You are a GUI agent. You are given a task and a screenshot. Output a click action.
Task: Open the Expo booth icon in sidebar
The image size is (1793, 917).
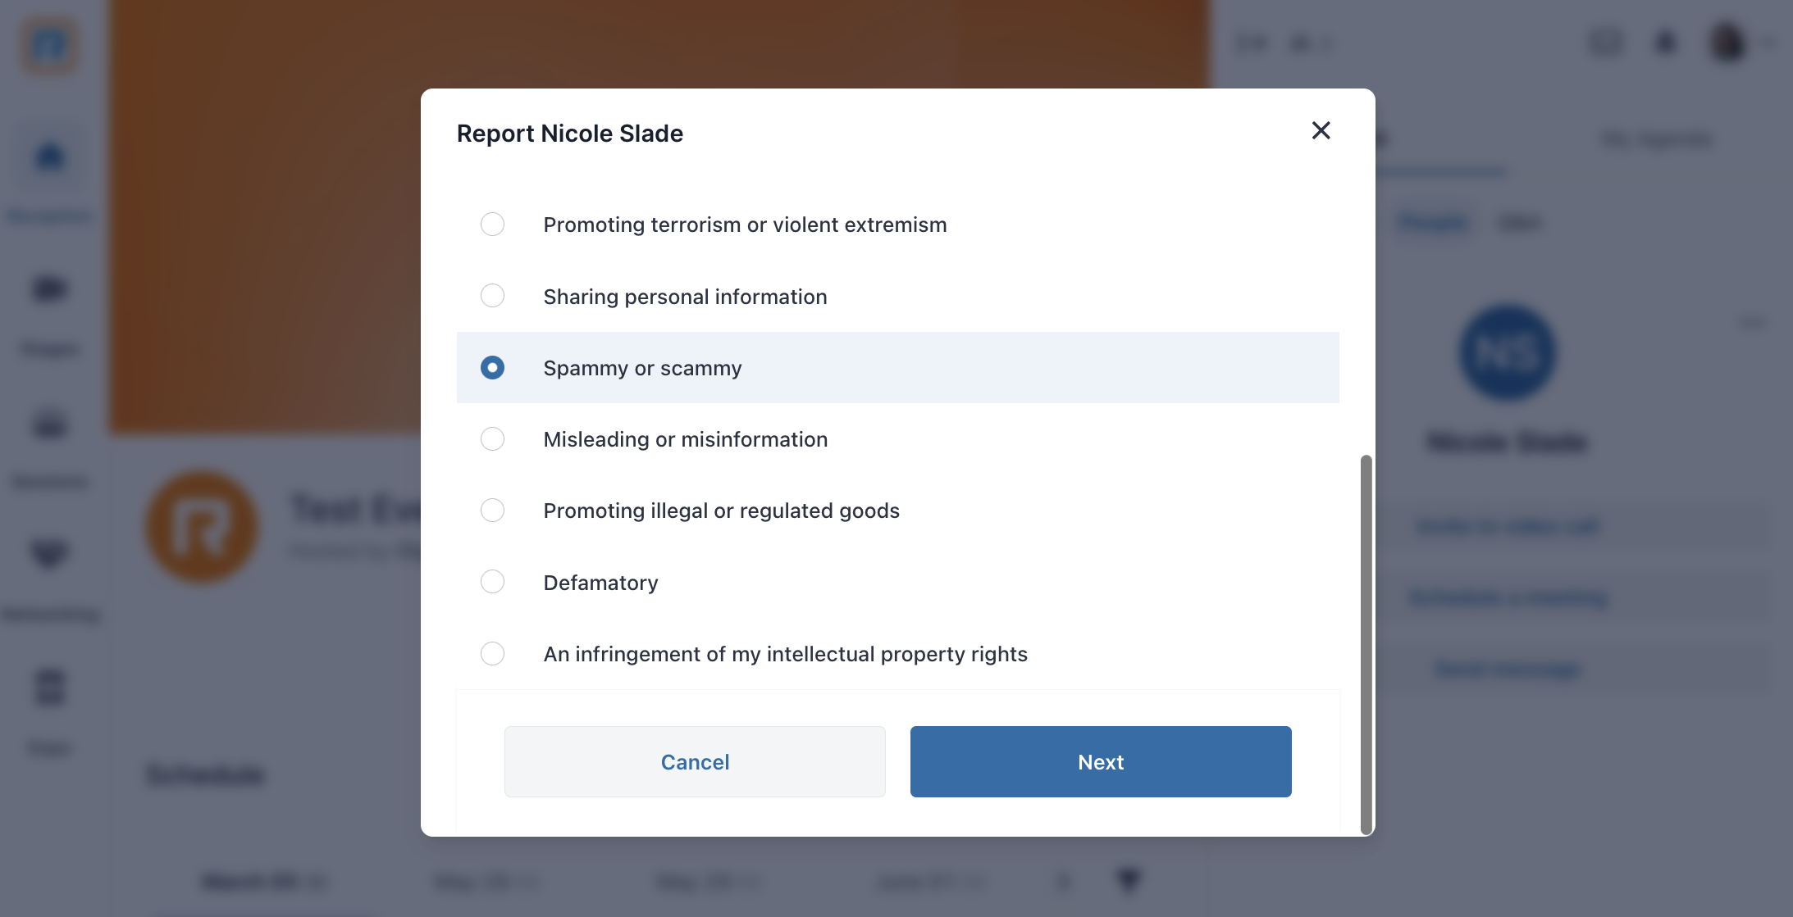coord(50,688)
